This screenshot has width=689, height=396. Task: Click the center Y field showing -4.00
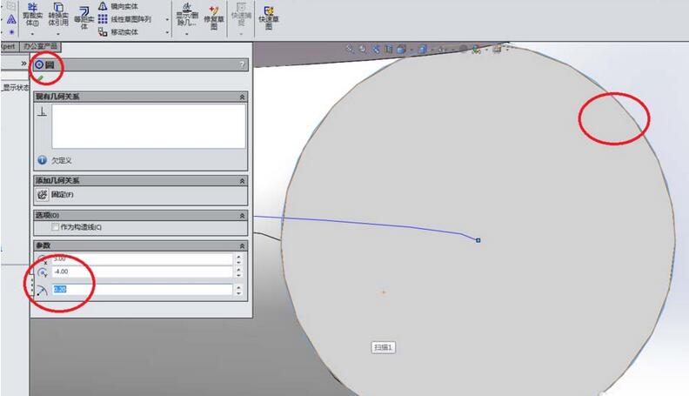(x=142, y=272)
